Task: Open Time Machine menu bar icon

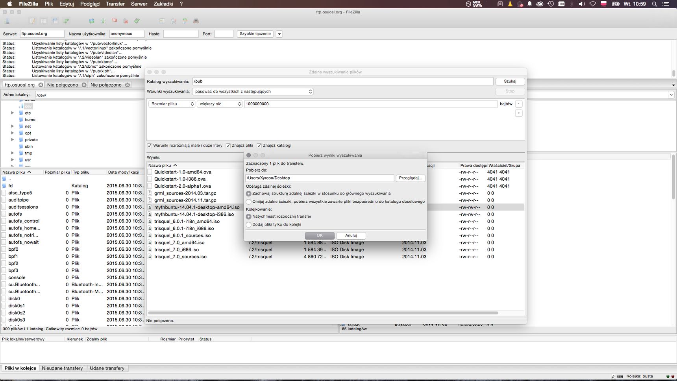Action: click(551, 4)
